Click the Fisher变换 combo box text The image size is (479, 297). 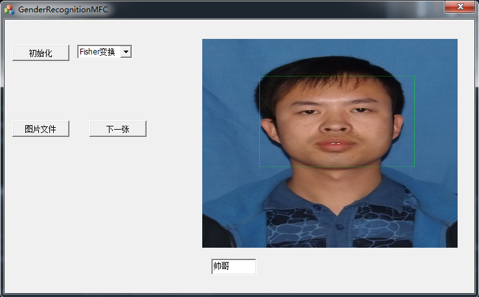tap(97, 52)
